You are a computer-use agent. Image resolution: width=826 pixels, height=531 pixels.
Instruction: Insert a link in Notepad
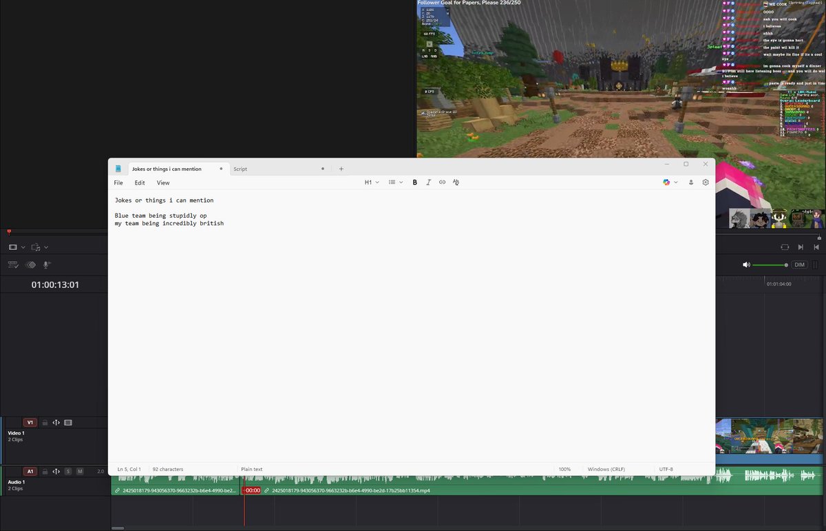point(442,183)
